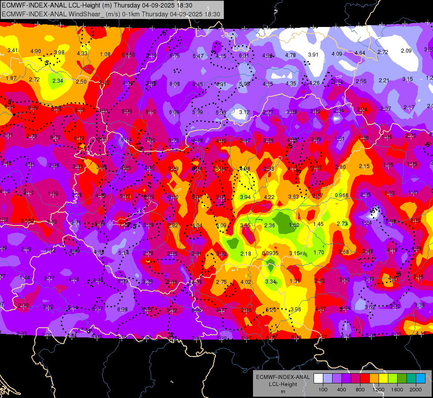
Task: Click the shear value 6.75
Action: 175,56
